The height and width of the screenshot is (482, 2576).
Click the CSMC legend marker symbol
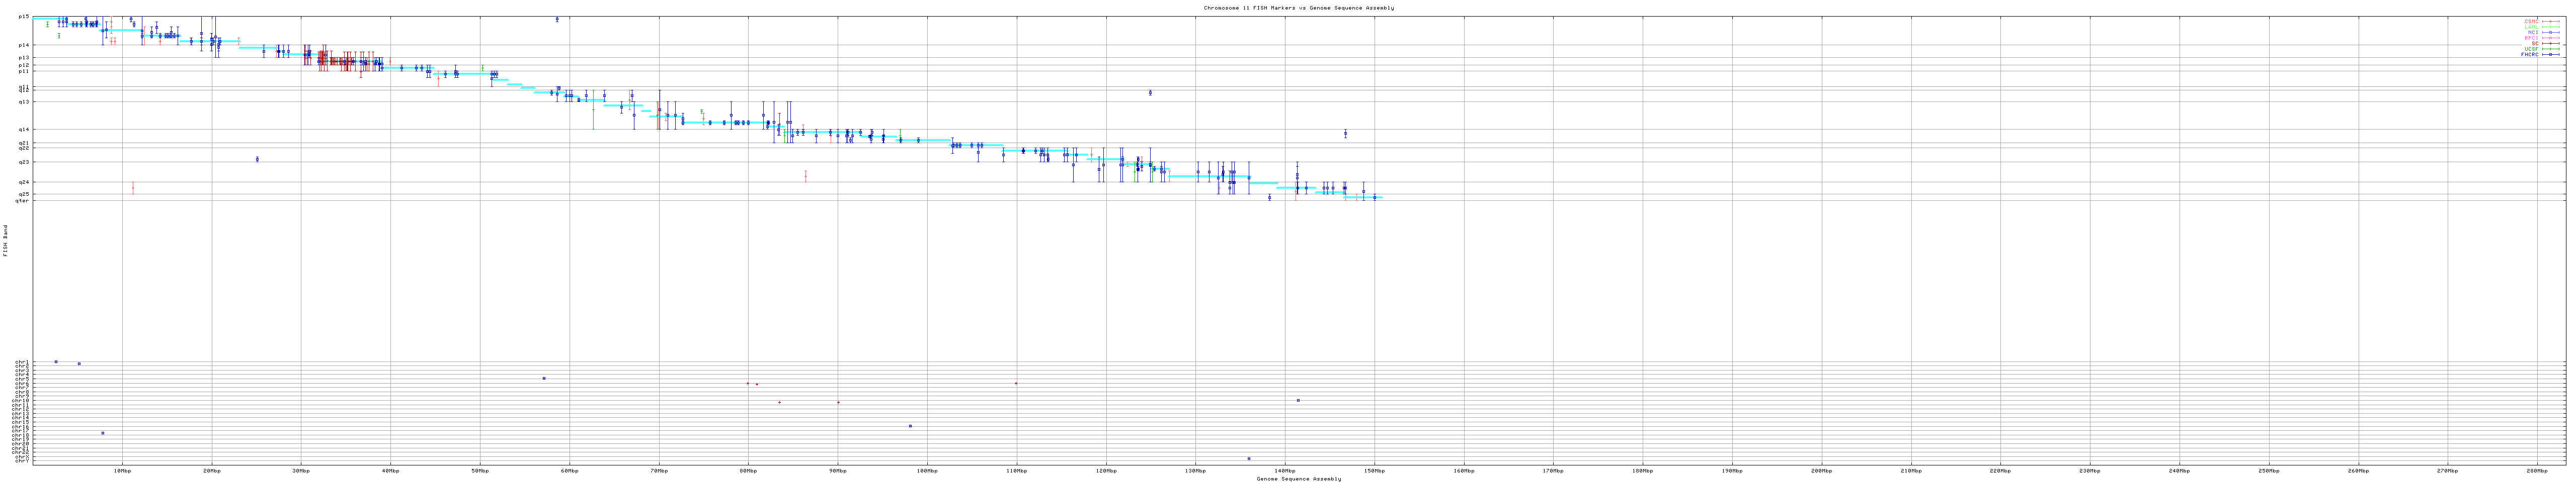point(2552,21)
